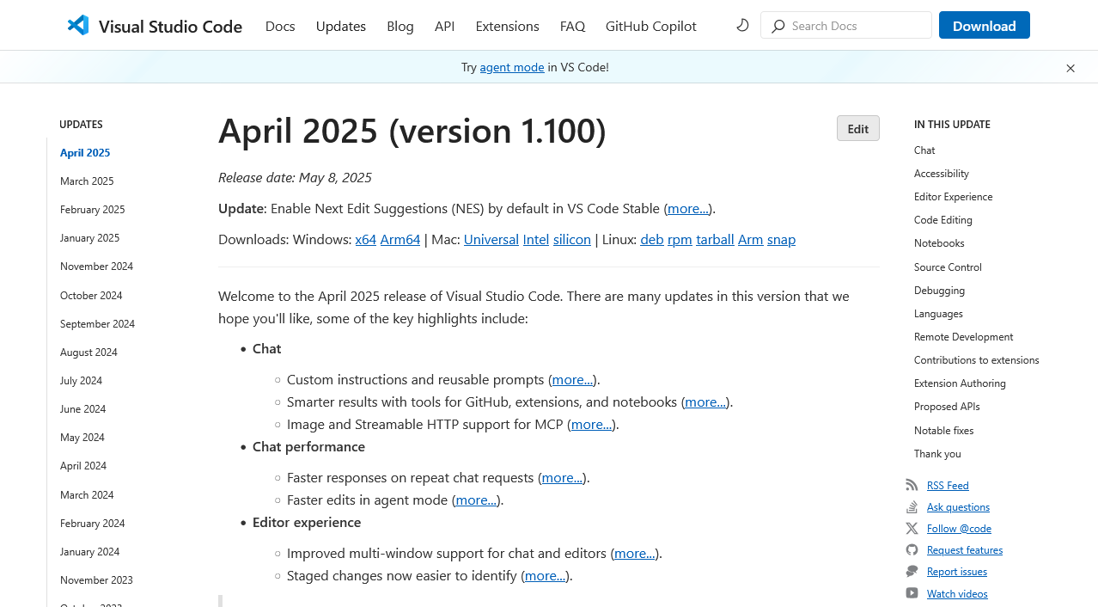Follow the agent mode link
1098x607 pixels.
click(x=512, y=67)
